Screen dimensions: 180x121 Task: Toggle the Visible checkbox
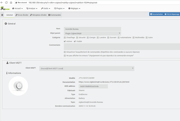click(75, 41)
